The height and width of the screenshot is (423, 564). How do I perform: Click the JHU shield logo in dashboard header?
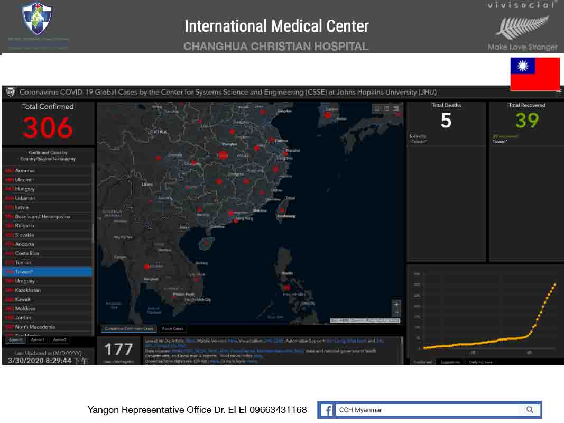point(11,92)
